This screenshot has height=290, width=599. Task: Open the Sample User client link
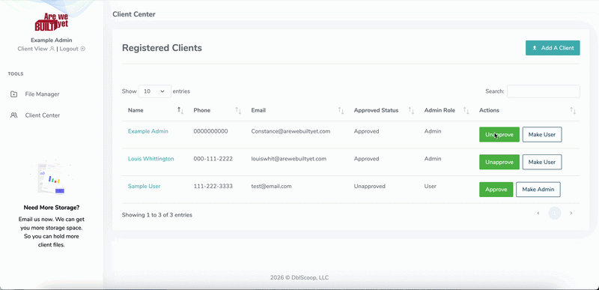coord(144,186)
